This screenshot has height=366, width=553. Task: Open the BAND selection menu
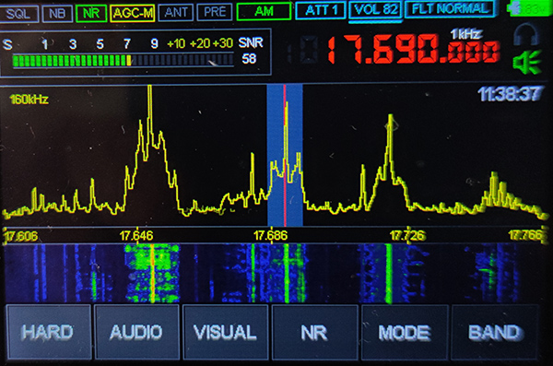click(x=495, y=332)
